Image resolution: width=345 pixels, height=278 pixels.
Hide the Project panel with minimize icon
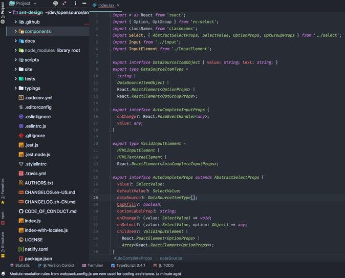83,3
